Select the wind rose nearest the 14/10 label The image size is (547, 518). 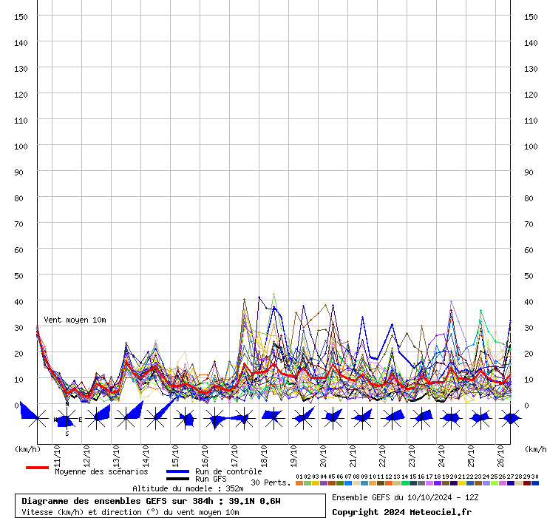155,419
